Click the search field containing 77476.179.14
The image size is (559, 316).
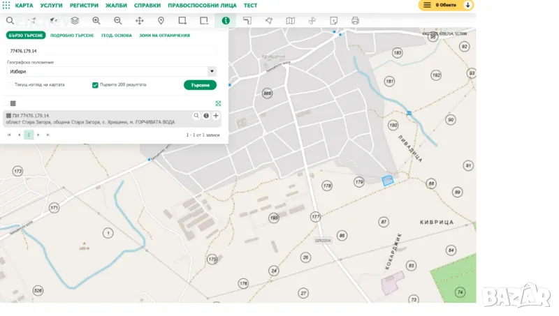pyautogui.click(x=112, y=51)
